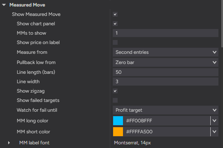The height and width of the screenshot is (148, 223).
Task: Select the MM long color label
Action: pos(32,121)
